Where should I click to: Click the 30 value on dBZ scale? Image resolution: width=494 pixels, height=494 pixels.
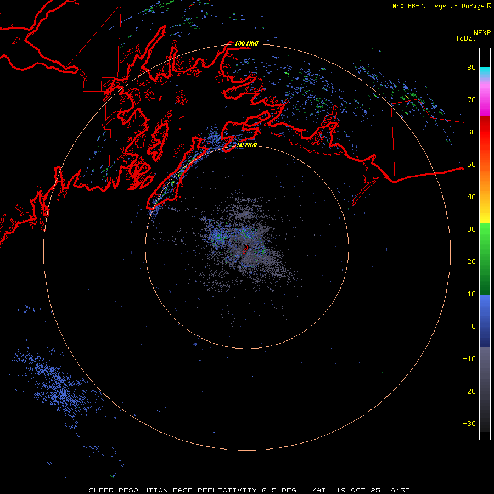tap(471, 229)
